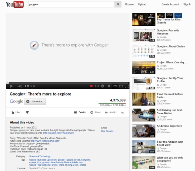Click the Watch Later clock icon

pos(109,86)
